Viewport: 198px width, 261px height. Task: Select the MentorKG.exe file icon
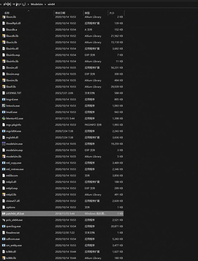[4, 119]
